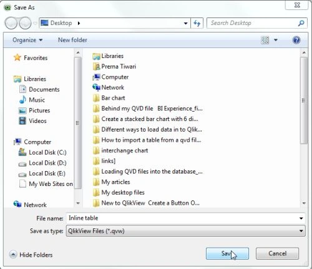Image resolution: width=312 pixels, height=269 pixels.
Task: Click the Cancel button
Action: tap(277, 253)
